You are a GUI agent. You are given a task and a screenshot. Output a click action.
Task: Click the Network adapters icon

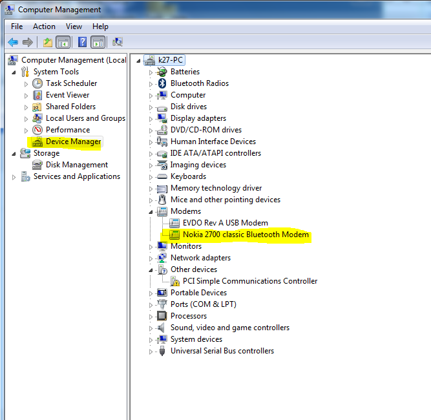pos(162,258)
